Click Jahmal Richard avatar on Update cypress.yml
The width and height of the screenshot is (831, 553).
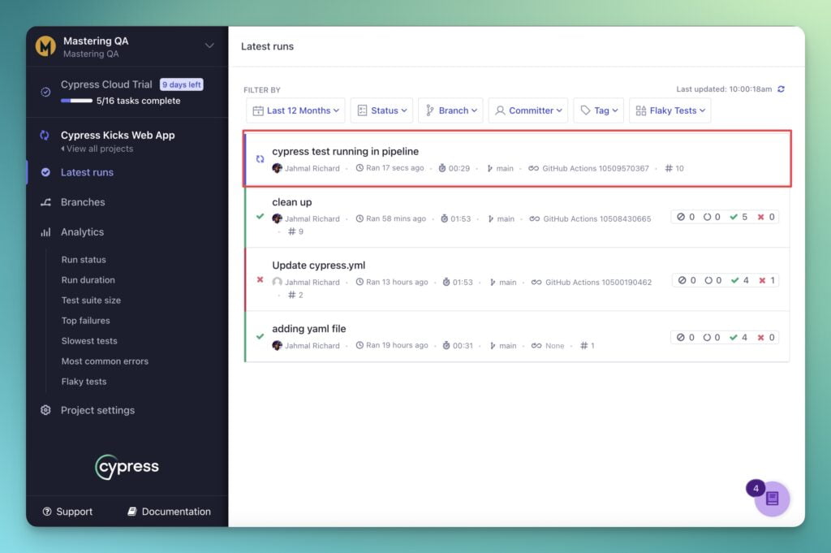coord(277,282)
